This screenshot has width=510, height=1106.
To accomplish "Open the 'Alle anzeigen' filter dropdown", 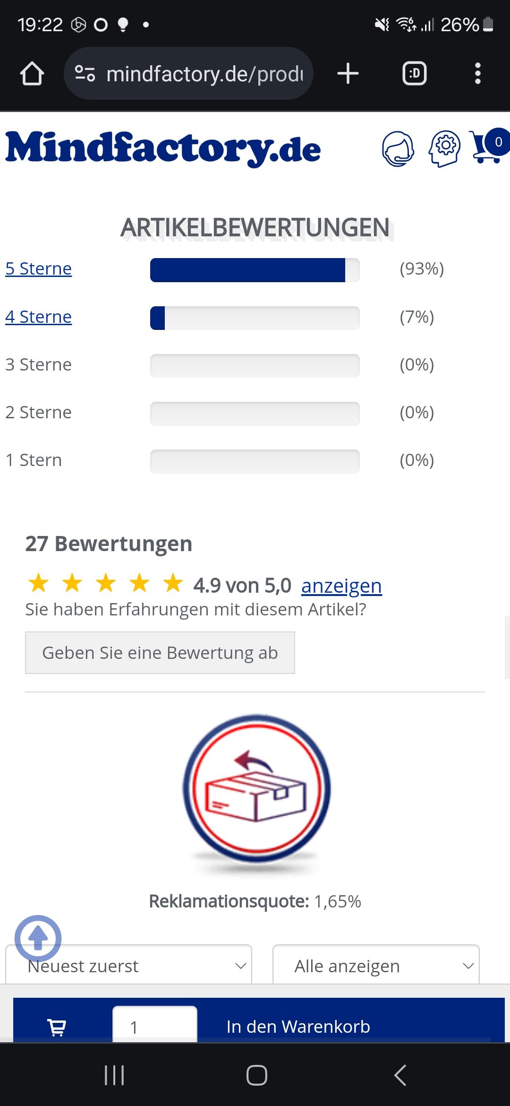I will pyautogui.click(x=376, y=966).
